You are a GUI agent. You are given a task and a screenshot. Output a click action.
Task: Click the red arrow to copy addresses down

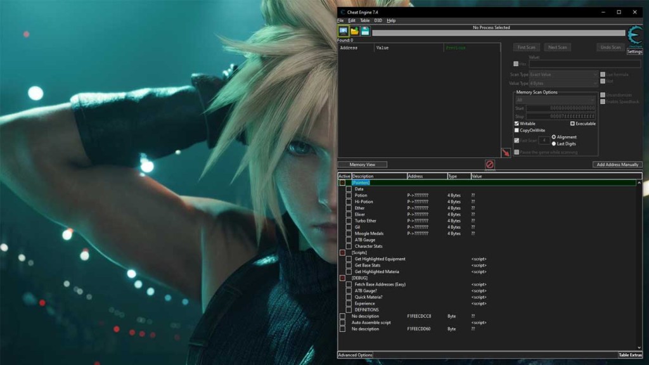click(x=506, y=152)
